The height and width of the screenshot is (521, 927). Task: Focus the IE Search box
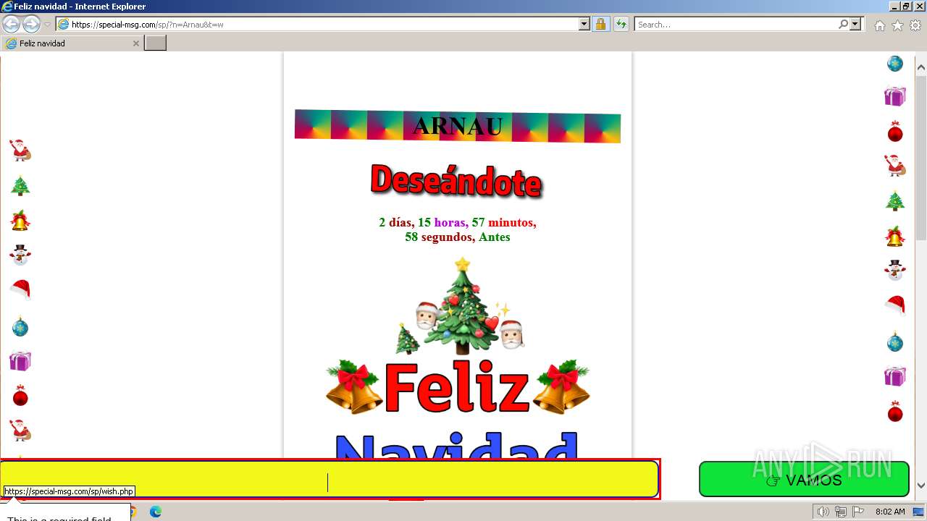(x=736, y=25)
